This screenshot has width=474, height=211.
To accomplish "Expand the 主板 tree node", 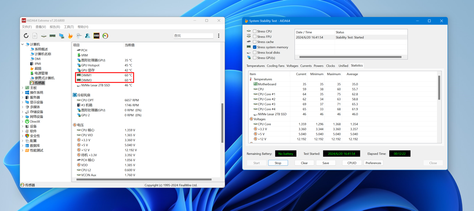I will click(x=23, y=88).
